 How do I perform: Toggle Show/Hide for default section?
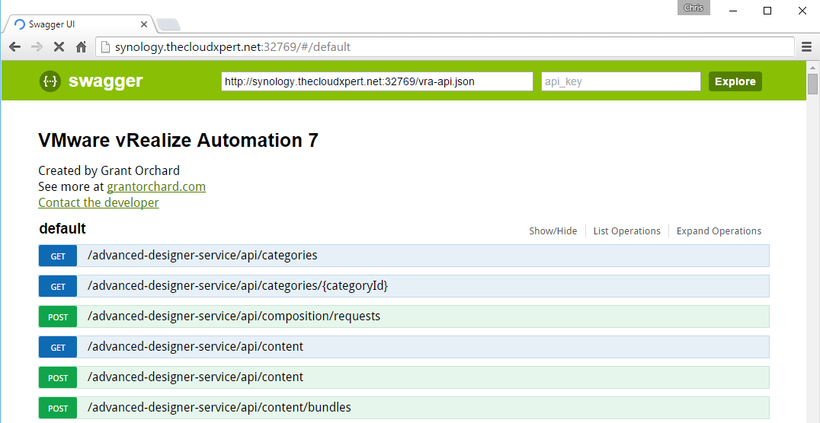pyautogui.click(x=553, y=231)
